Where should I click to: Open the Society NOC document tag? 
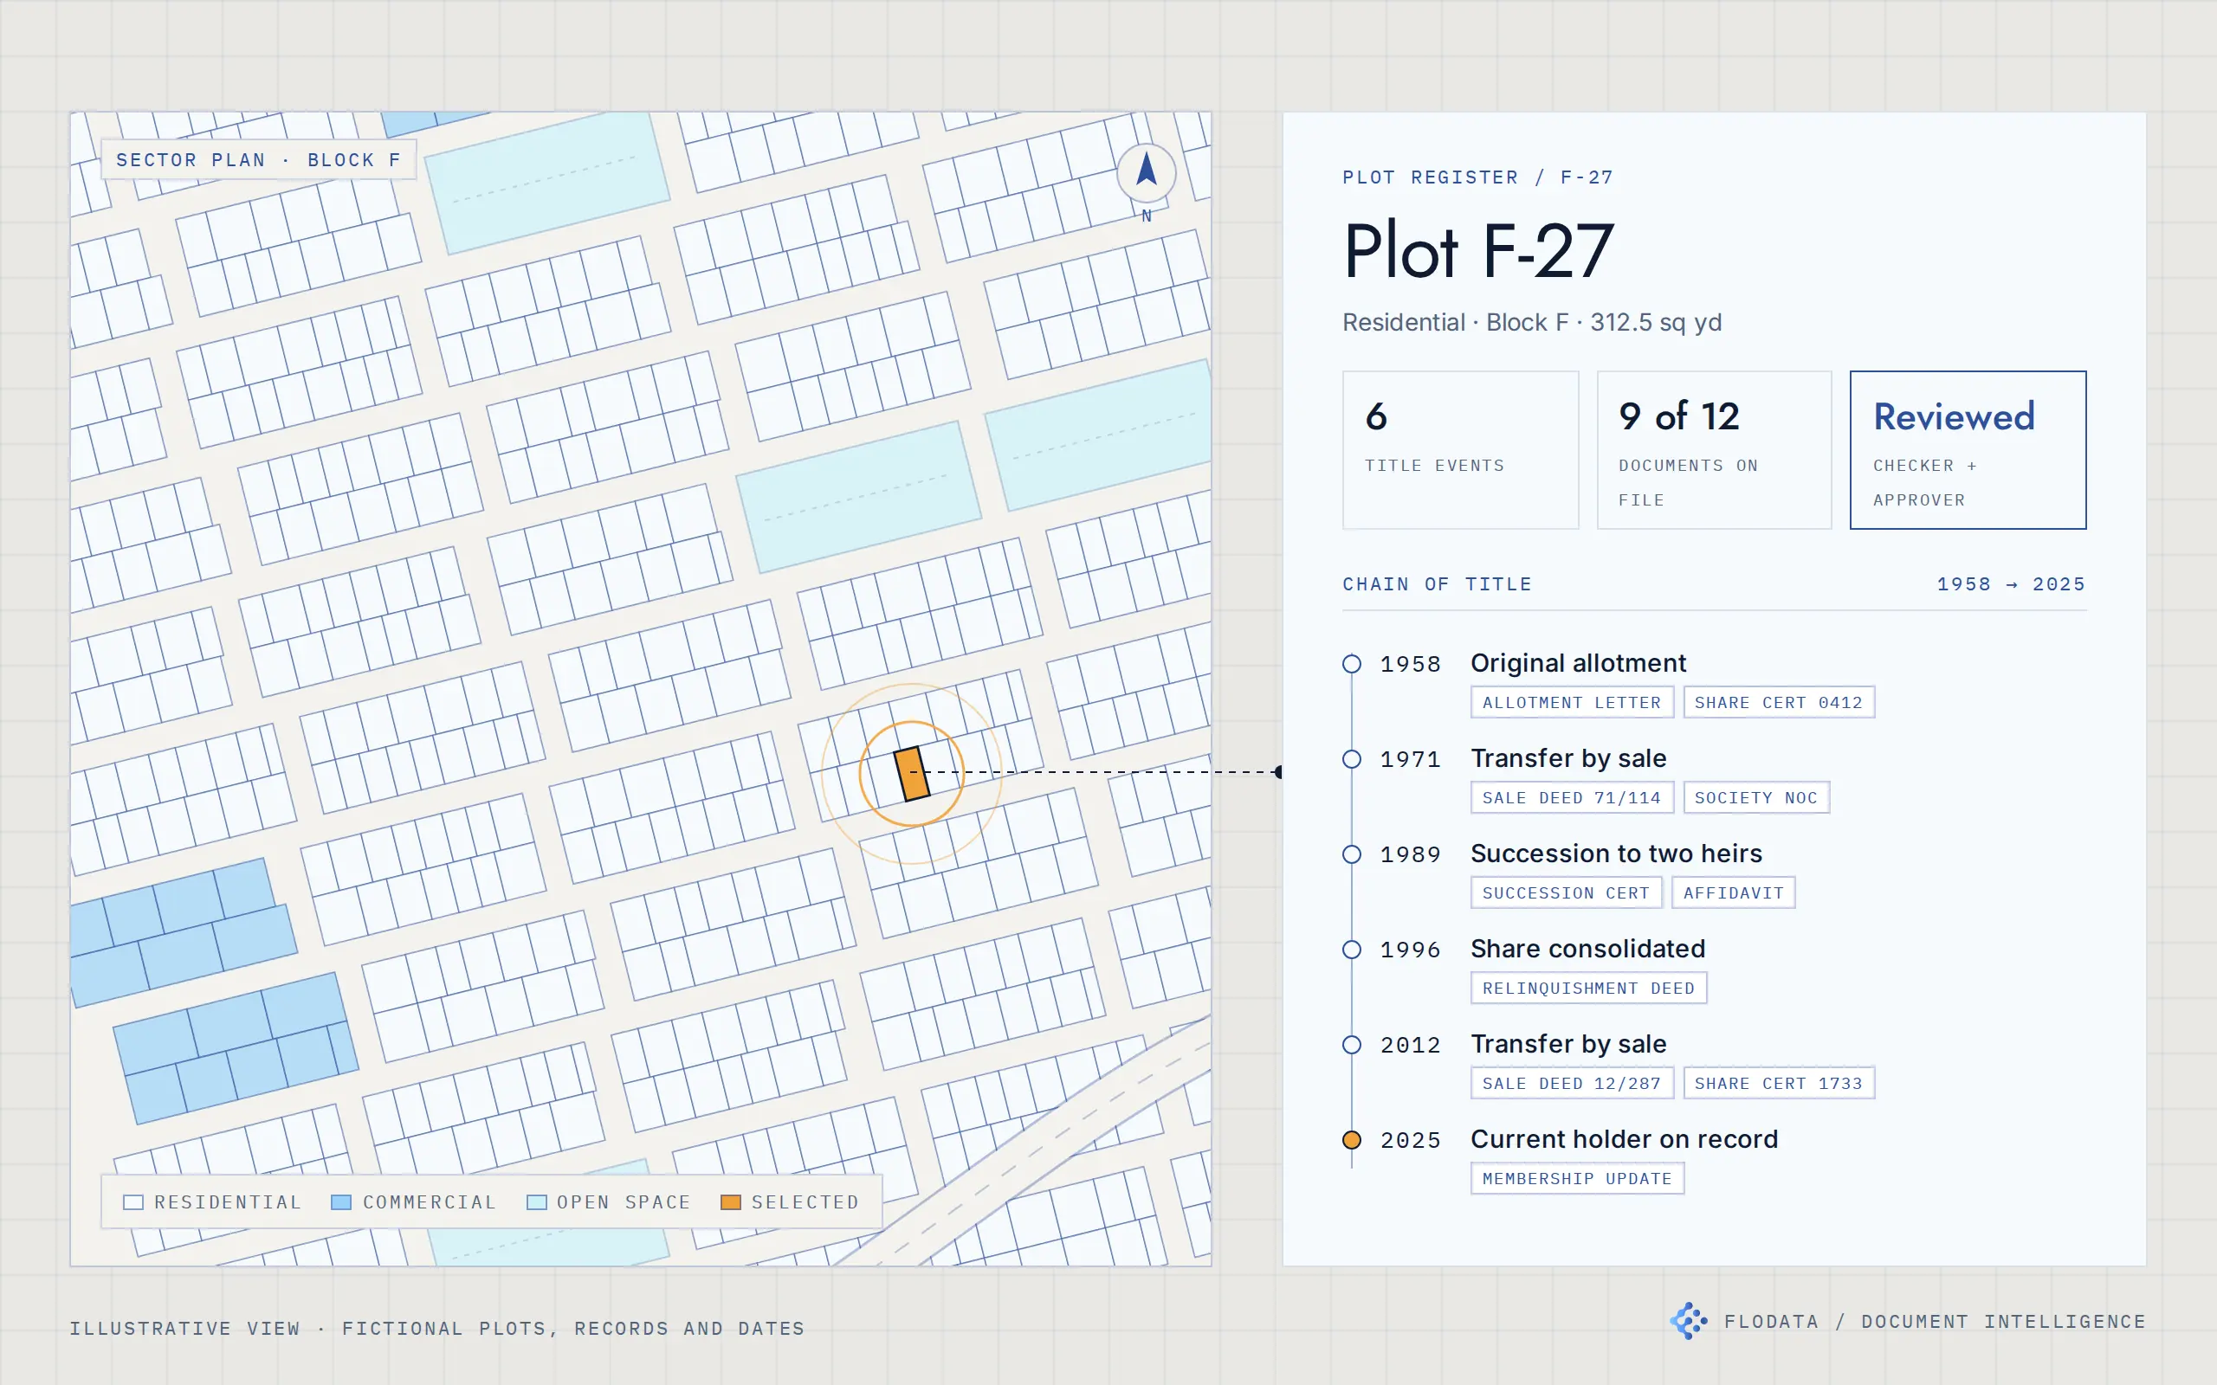1756,798
